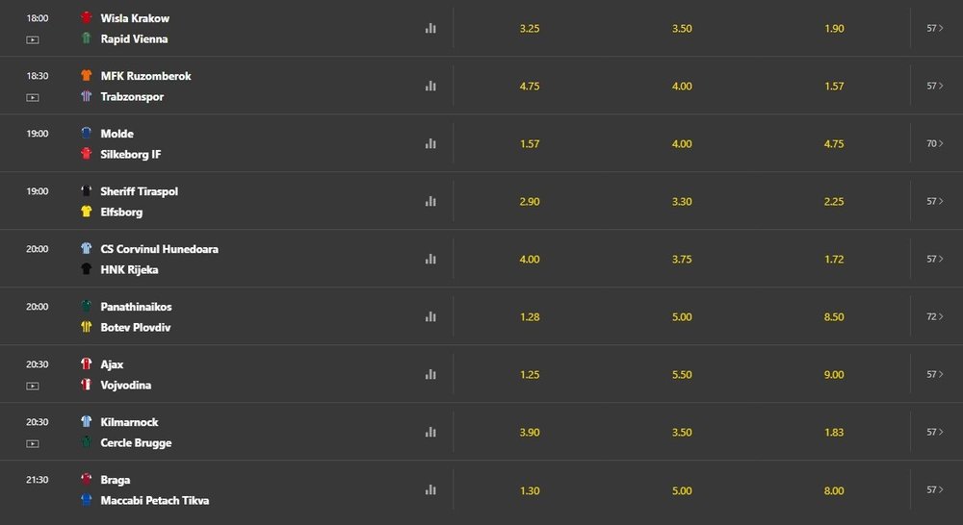The image size is (963, 525).
Task: Click live stream icon under 18:30
Action: click(x=33, y=97)
